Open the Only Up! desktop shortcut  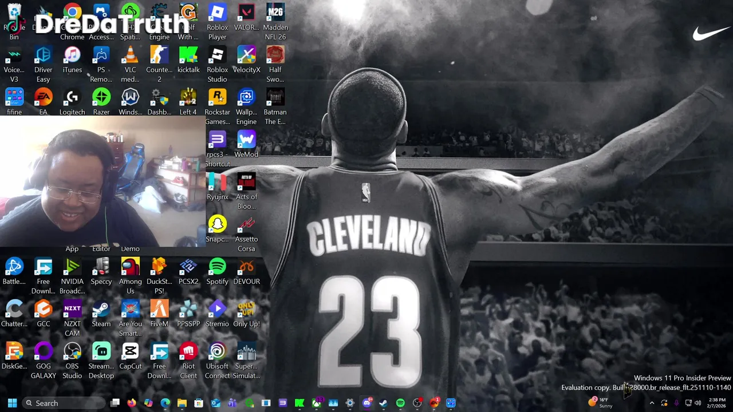coord(246,314)
